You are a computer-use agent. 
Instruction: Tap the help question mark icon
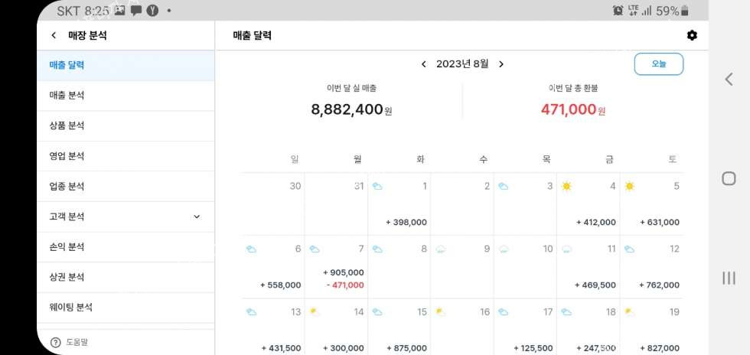click(55, 343)
